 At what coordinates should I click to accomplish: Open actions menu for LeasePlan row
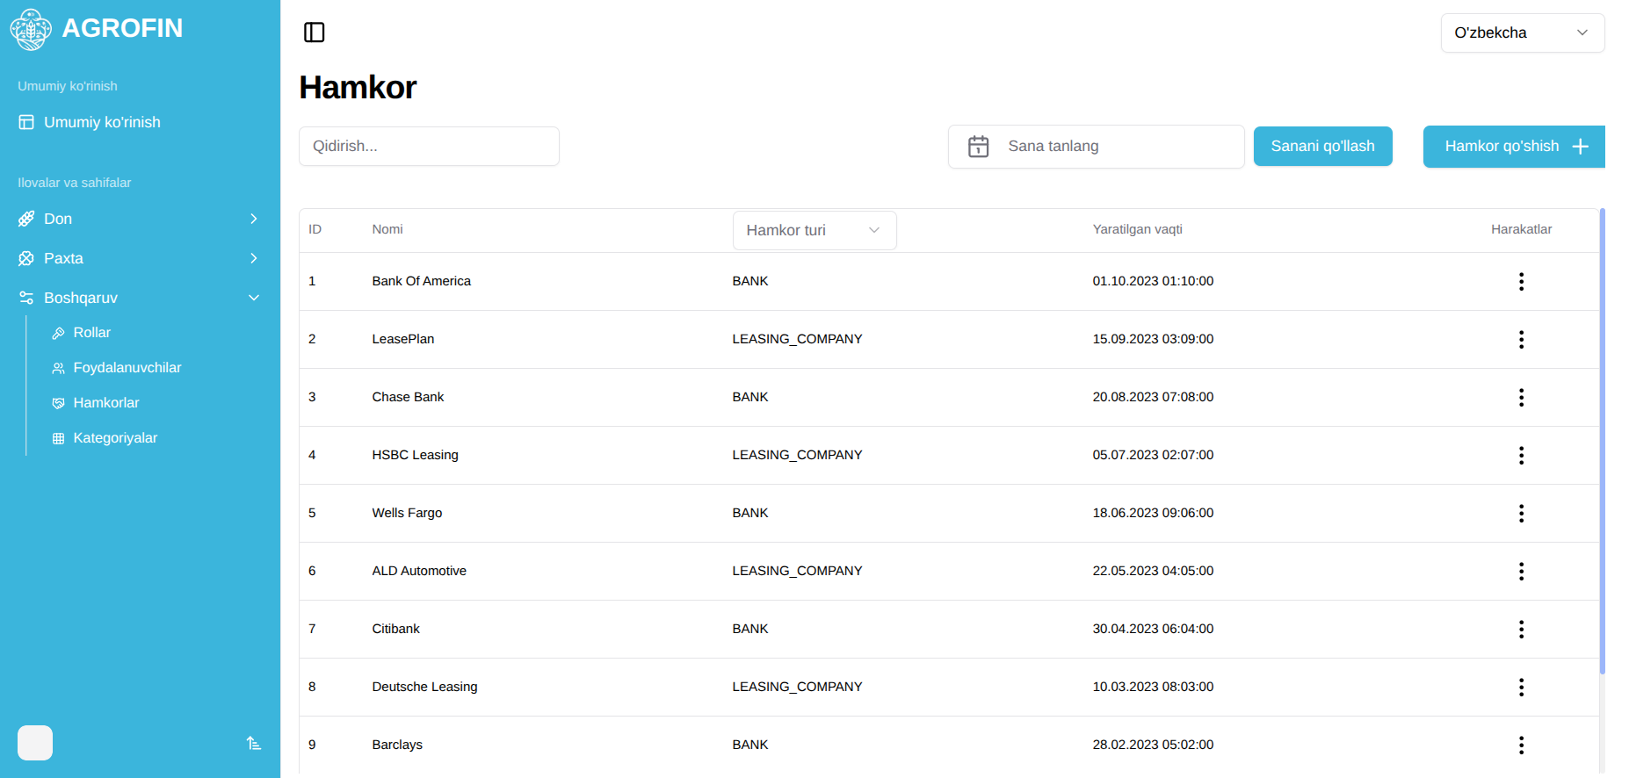coord(1521,340)
